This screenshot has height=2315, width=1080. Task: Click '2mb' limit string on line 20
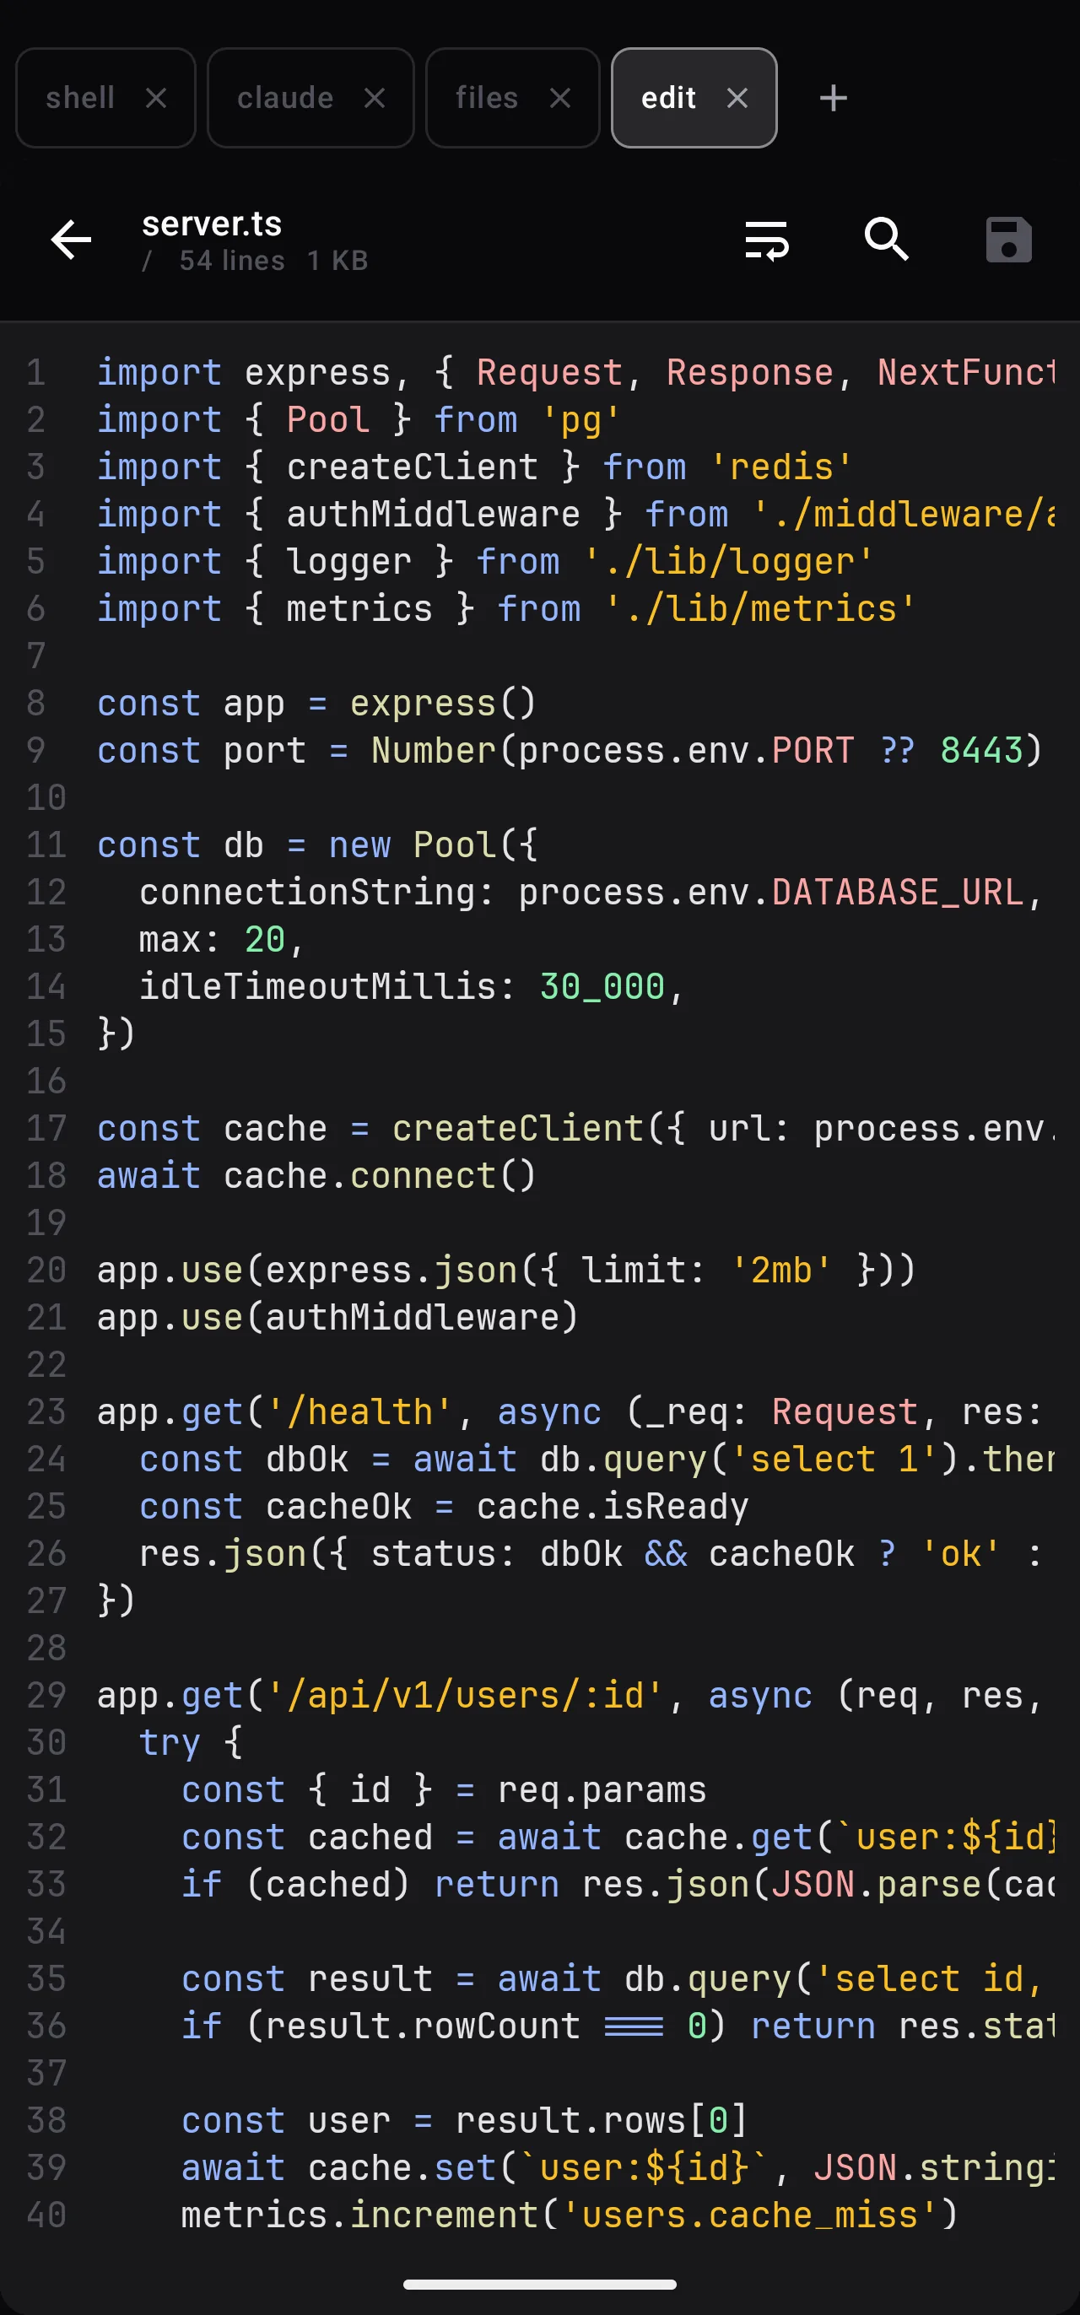click(781, 1271)
